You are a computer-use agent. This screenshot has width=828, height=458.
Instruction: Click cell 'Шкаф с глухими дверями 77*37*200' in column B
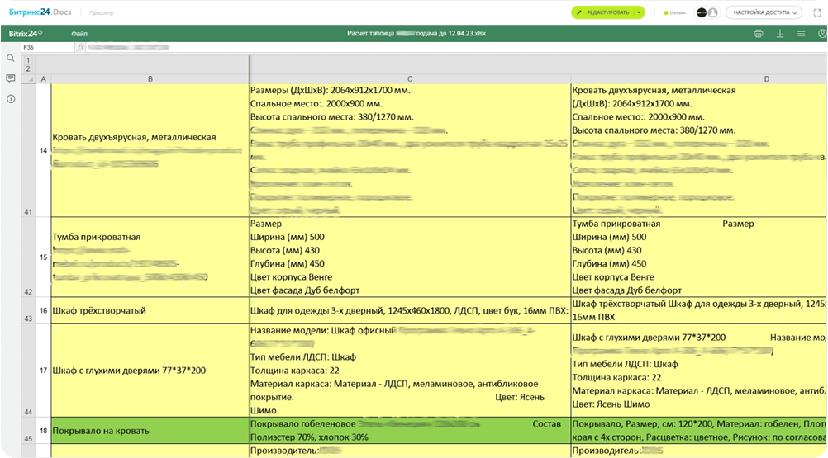[150, 371]
